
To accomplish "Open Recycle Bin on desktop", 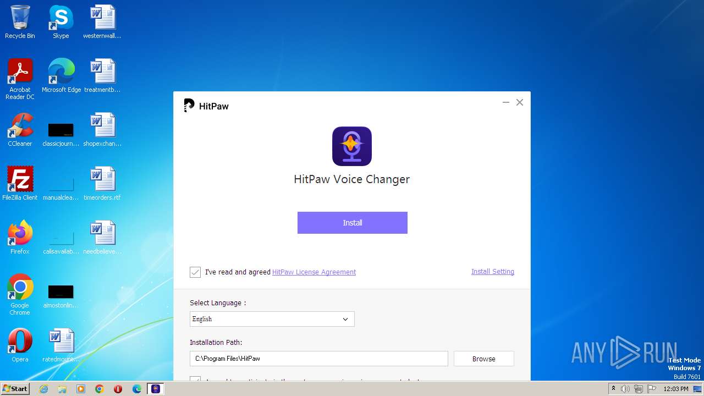I will [x=20, y=22].
